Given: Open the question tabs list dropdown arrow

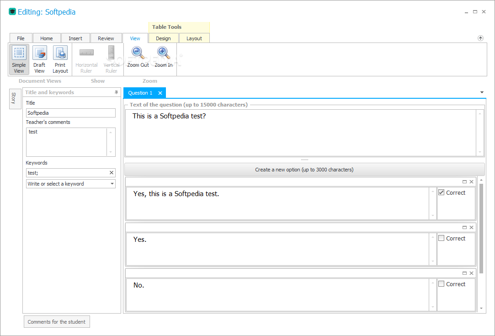Looking at the screenshot, I should pos(482,92).
